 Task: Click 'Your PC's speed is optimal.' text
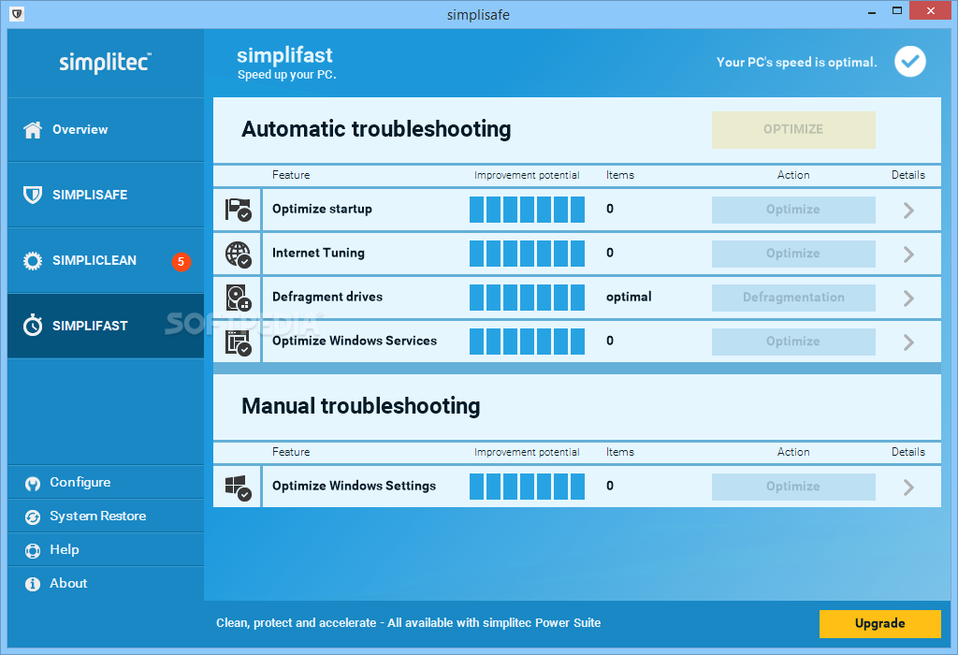click(797, 63)
